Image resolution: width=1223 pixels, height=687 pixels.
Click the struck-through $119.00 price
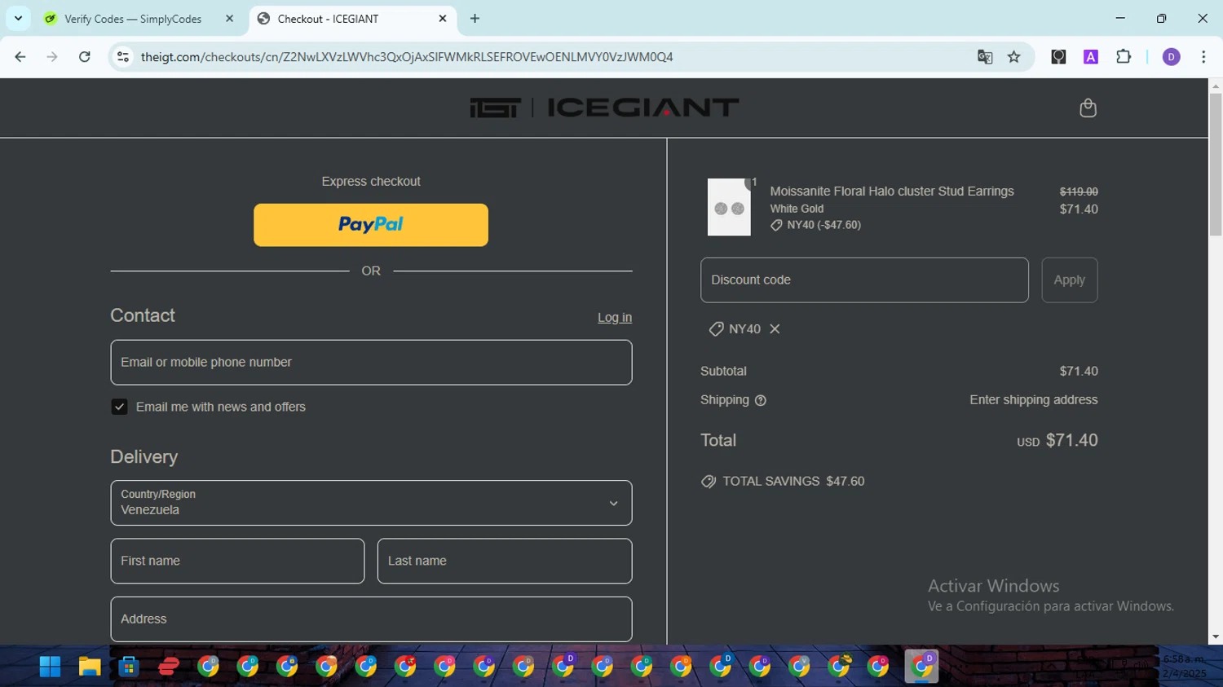tap(1079, 192)
